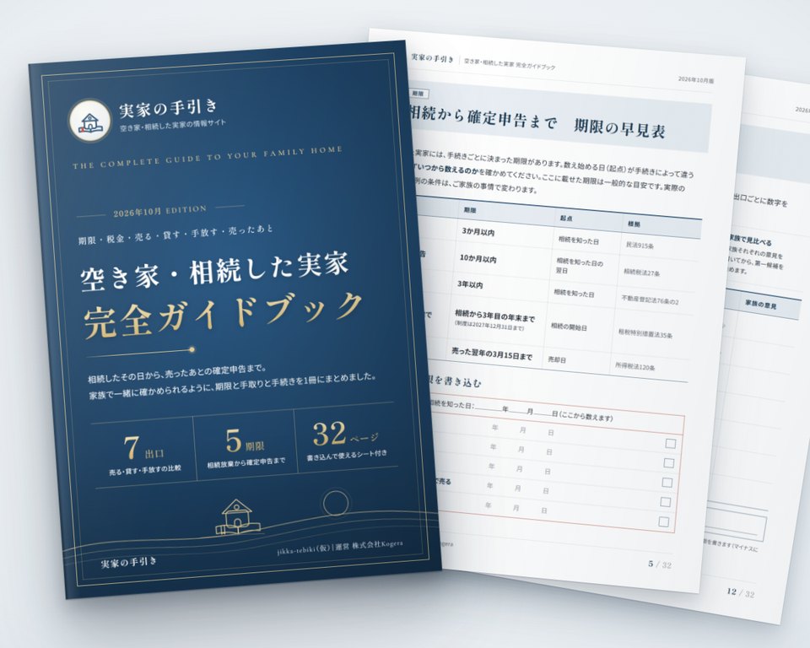Image resolution: width=810 pixels, height=648 pixels.
Task: Click the footer 実家の手引き at cover bottom-left
Action: pyautogui.click(x=128, y=562)
